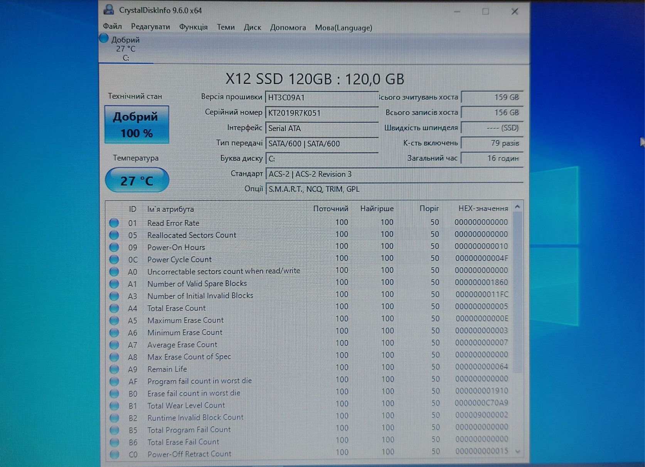Image resolution: width=645 pixels, height=467 pixels.
Task: Click the status circle for Reallocated Sectors Count
Action: click(114, 235)
